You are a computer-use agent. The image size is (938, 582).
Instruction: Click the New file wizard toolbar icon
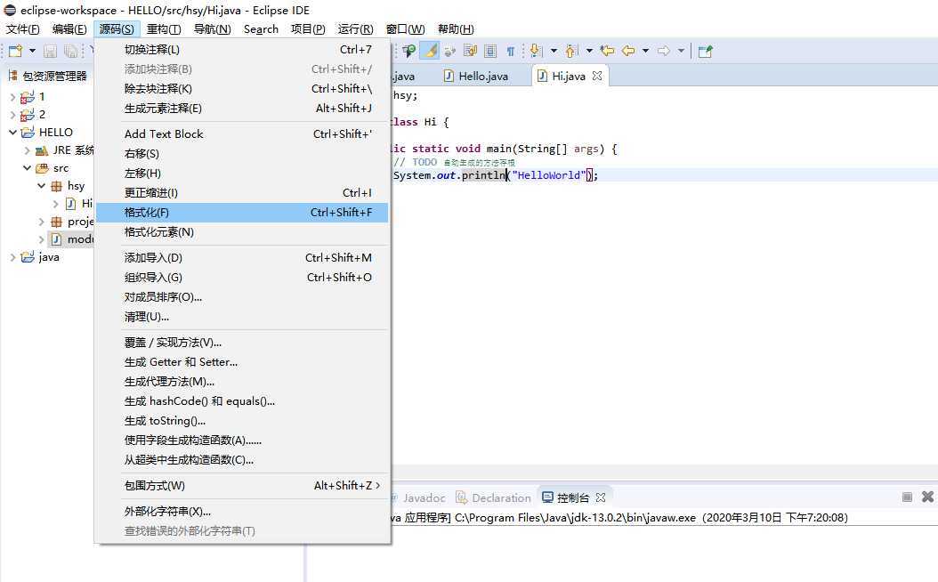coord(15,52)
